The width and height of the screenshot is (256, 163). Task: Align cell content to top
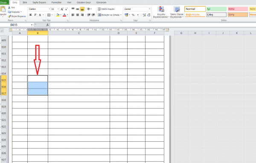point(73,9)
